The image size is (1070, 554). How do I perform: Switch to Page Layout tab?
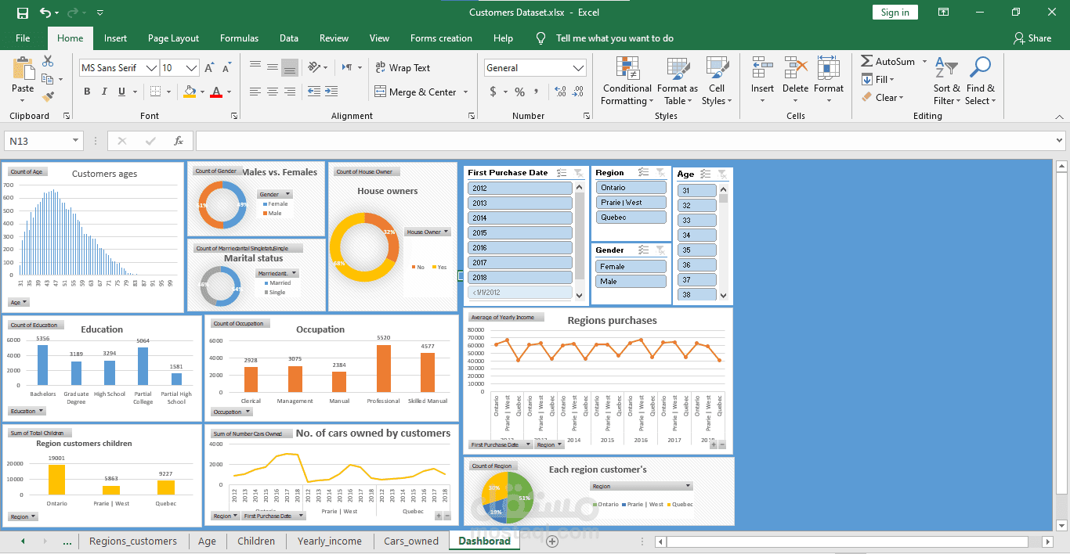[x=173, y=38]
